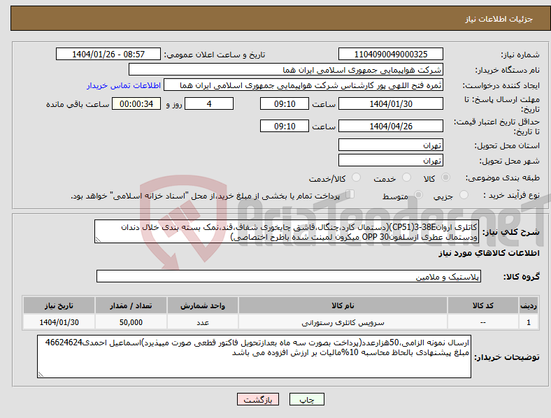The image size is (551, 418).
Task: Click the شرح کلی نیاز description textarea
Action: pyautogui.click(x=287, y=231)
